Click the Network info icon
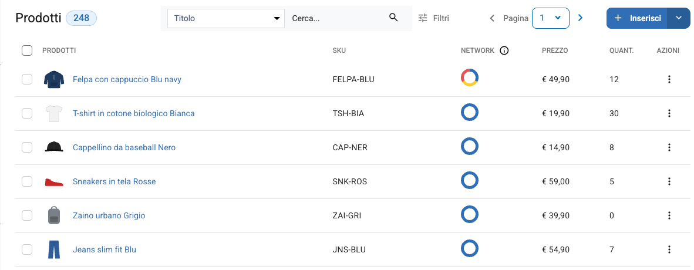 click(x=504, y=50)
